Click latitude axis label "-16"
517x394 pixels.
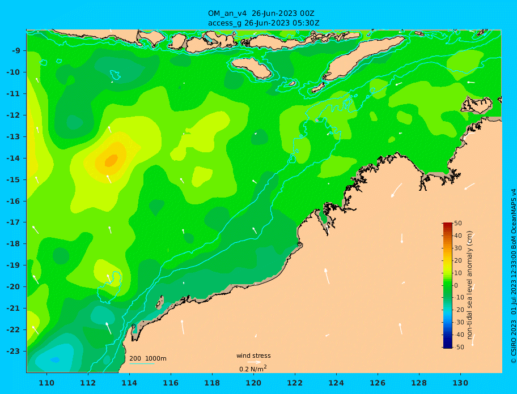(x=13, y=201)
